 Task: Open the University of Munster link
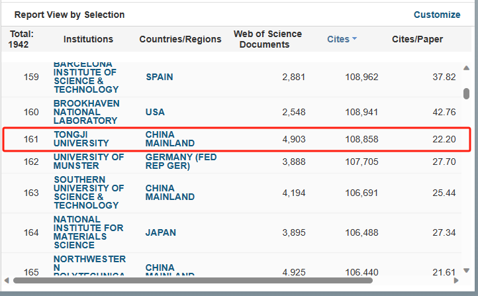[88, 161]
